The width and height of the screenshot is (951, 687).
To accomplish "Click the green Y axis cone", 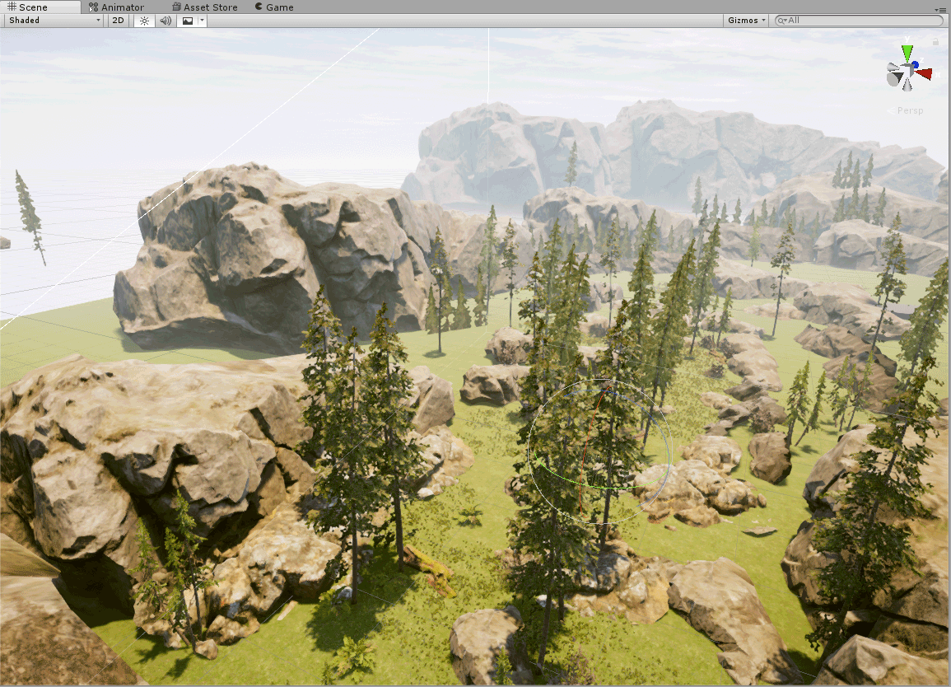I will [907, 53].
